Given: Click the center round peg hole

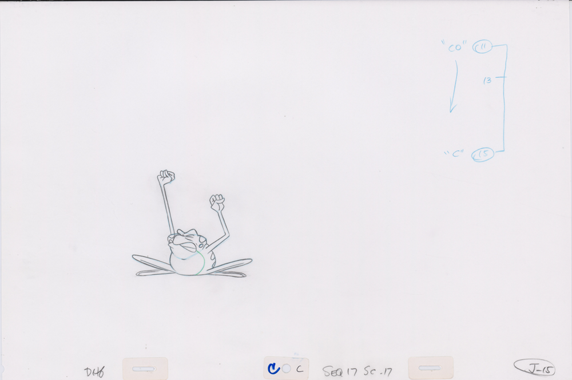Looking at the screenshot, I should tap(286, 369).
